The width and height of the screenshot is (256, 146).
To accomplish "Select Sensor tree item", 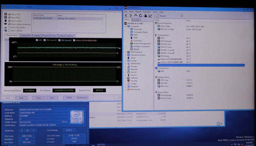I will (x=136, y=49).
